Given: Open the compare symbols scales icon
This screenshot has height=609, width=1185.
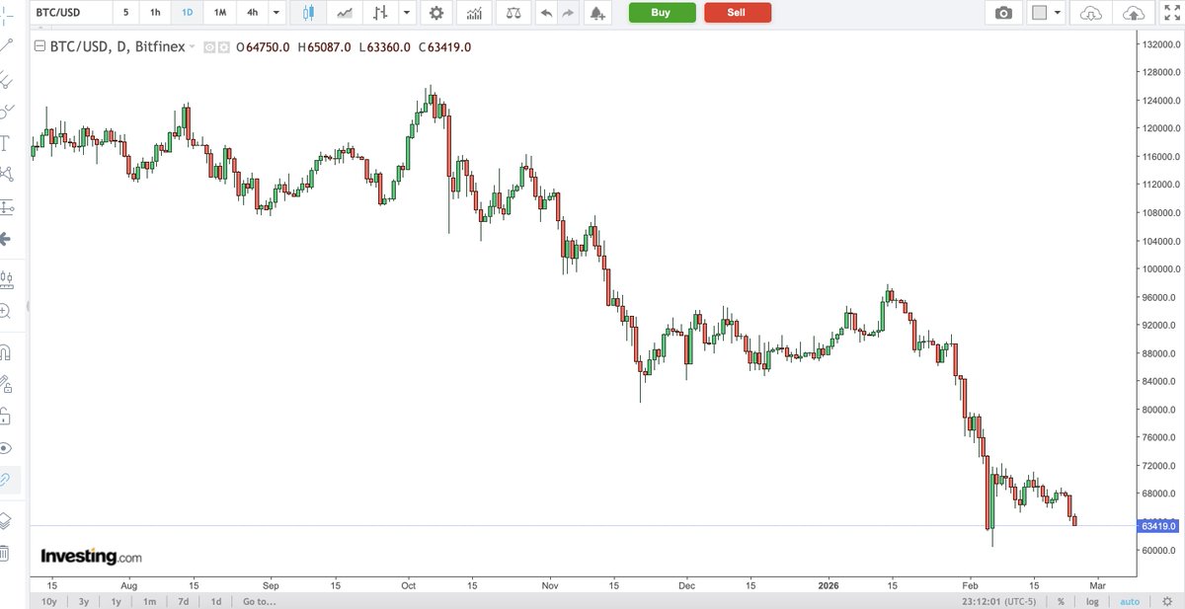Looking at the screenshot, I should [x=512, y=13].
